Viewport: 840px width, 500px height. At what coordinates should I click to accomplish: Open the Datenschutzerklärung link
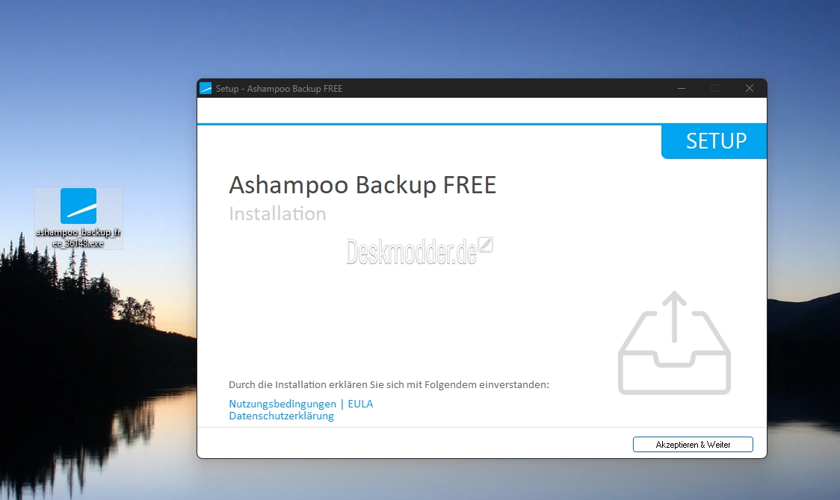pos(281,416)
